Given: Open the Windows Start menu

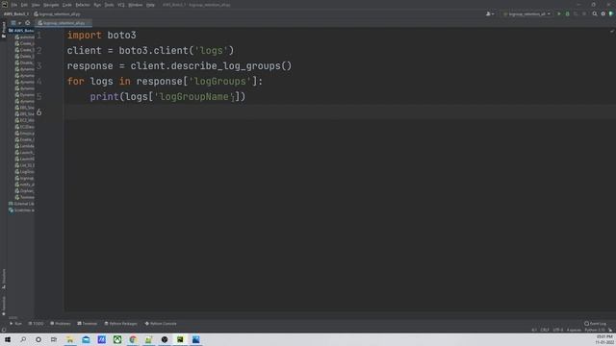Looking at the screenshot, I should point(8,339).
